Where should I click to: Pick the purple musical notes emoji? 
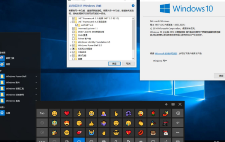tap(128, 113)
